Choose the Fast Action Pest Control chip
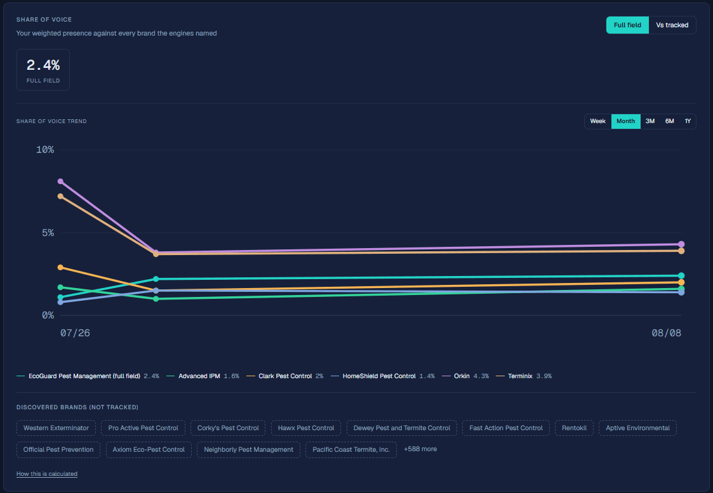713x493 pixels. click(505, 428)
